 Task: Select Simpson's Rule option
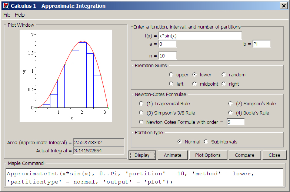click(x=230, y=104)
